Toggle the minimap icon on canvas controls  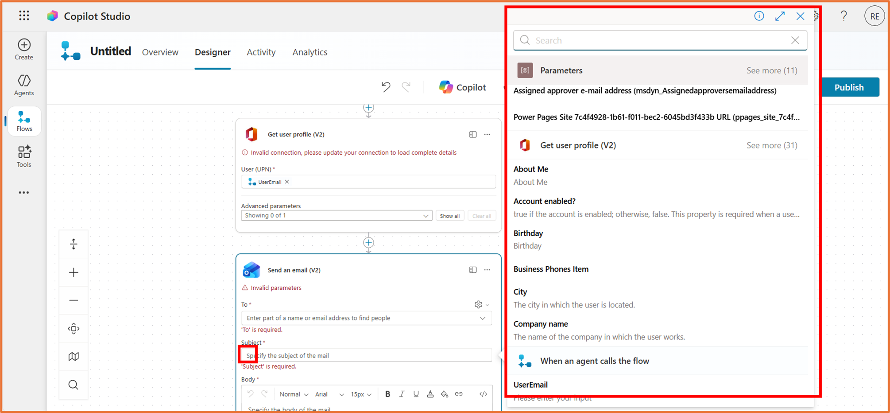[x=74, y=356]
